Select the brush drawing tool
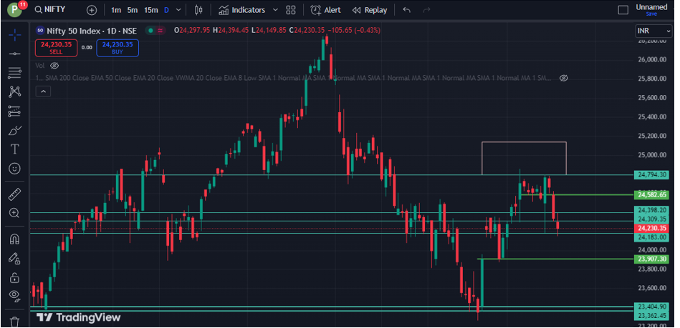The width and height of the screenshot is (680, 328). pos(15,130)
